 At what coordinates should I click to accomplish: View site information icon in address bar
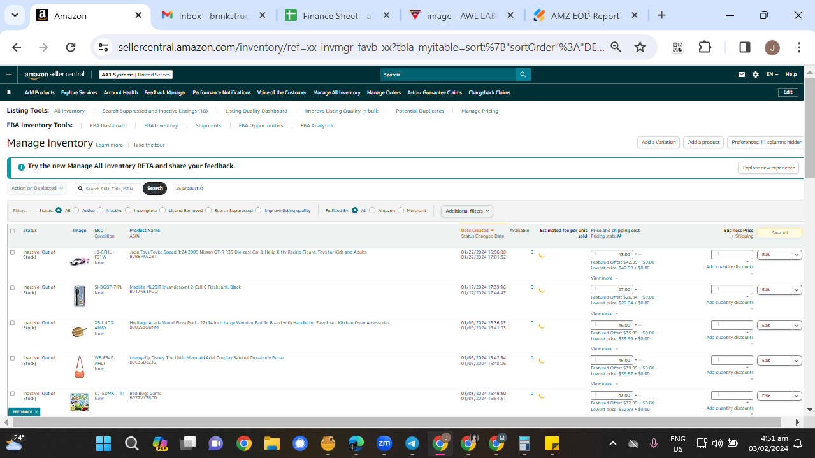coord(103,47)
